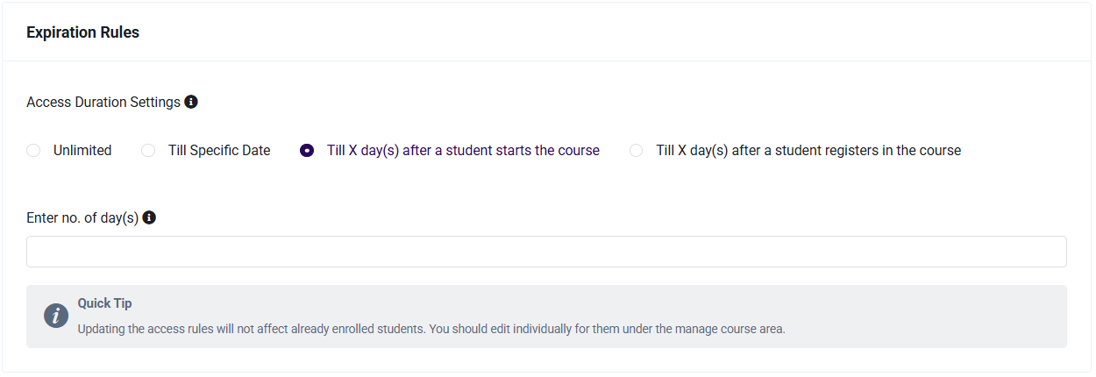This screenshot has width=1096, height=377.
Task: Click the tip sentence about updating access rules
Action: coord(431,330)
